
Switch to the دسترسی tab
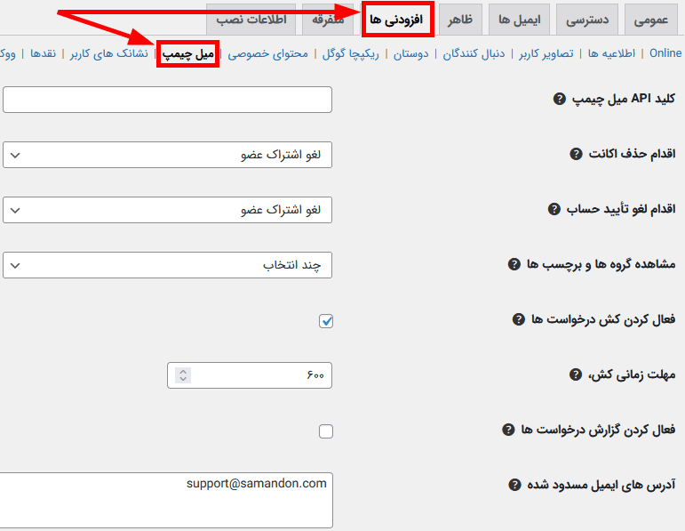587,20
